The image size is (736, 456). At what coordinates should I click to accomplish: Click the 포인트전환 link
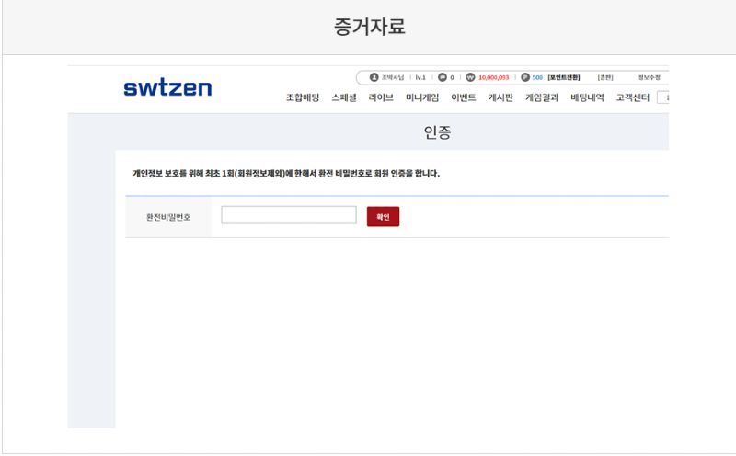[564, 77]
